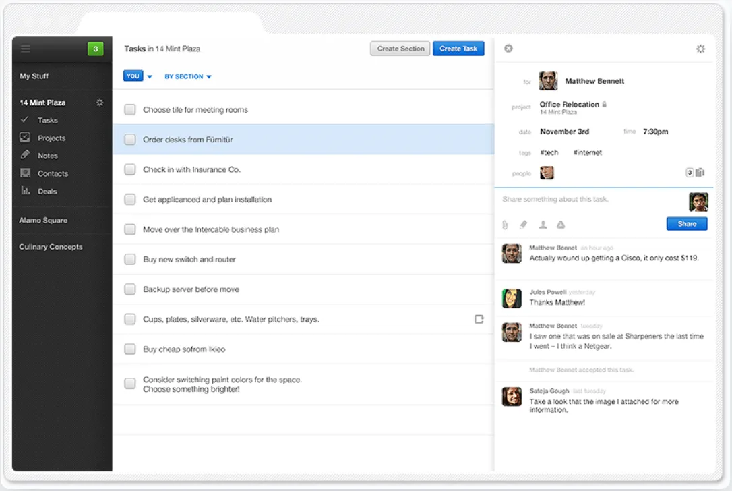Check off Choose tile for meeting rooms
This screenshot has width=732, height=491.
point(130,109)
